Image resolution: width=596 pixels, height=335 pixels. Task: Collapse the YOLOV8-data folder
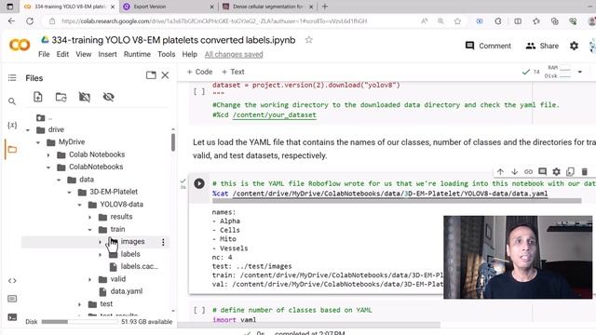79,205
